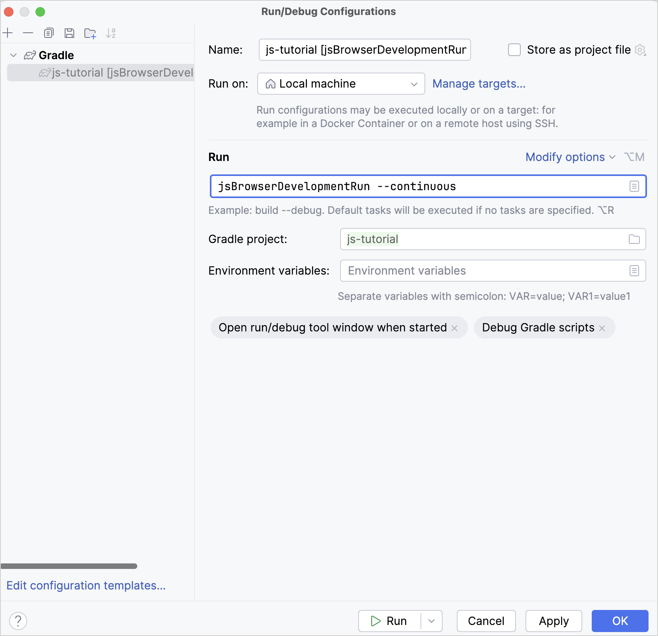Collapse the Gradle configurations group
The image size is (658, 636).
coord(14,55)
